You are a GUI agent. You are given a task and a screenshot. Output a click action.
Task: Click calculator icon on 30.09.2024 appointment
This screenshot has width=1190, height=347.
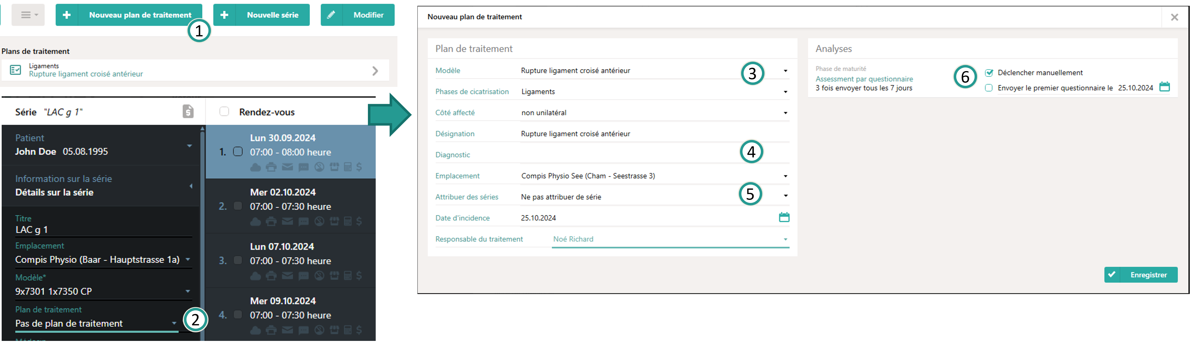[x=348, y=167]
